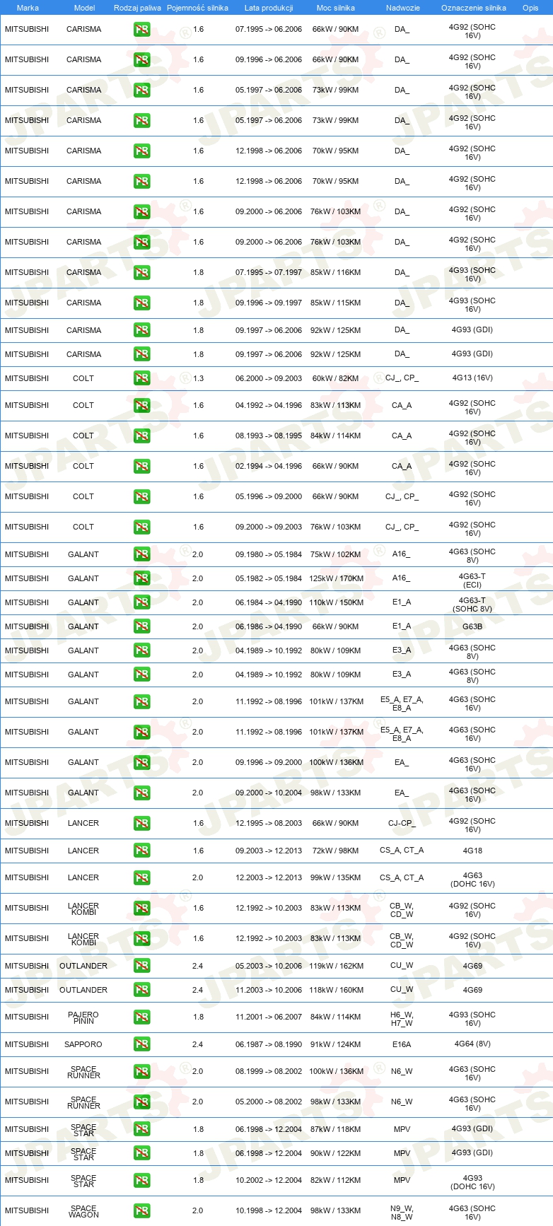The image size is (553, 1226).
Task: Click engine code 4G63-T (SOHC 8V)
Action: pos(472,605)
